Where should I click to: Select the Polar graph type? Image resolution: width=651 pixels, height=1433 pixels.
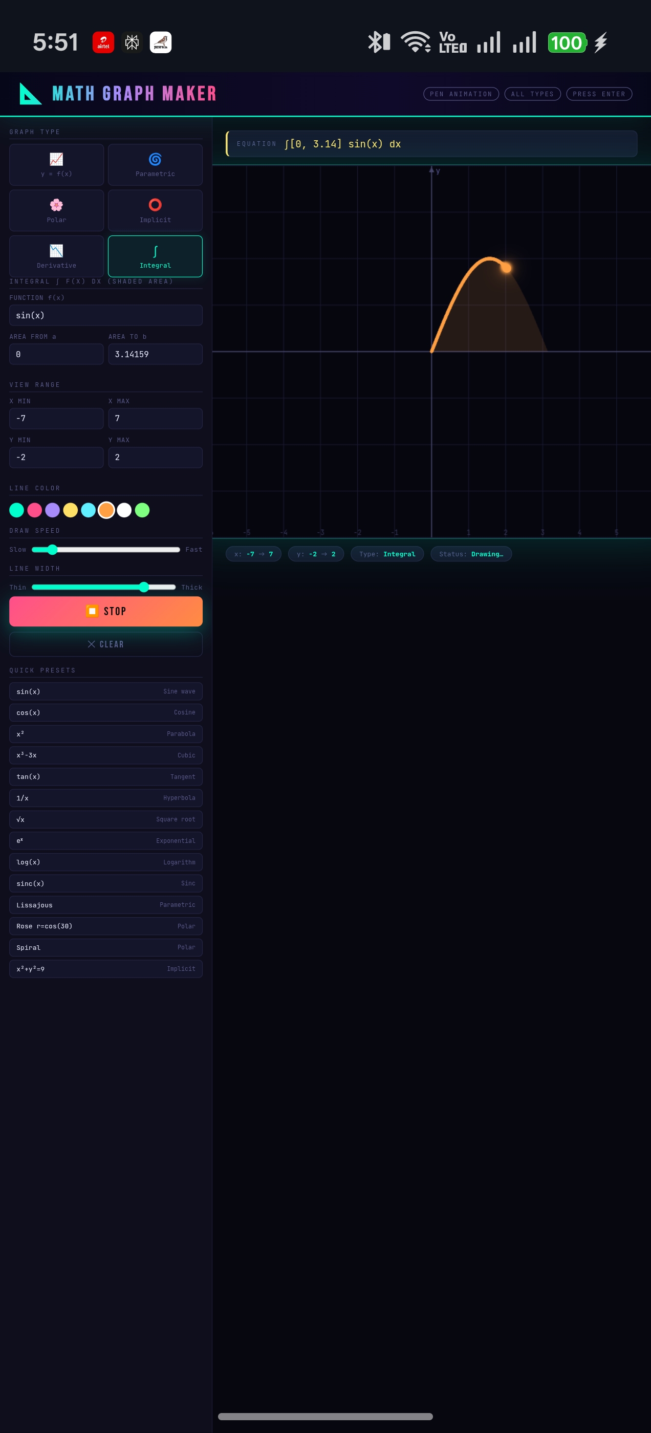coord(56,210)
